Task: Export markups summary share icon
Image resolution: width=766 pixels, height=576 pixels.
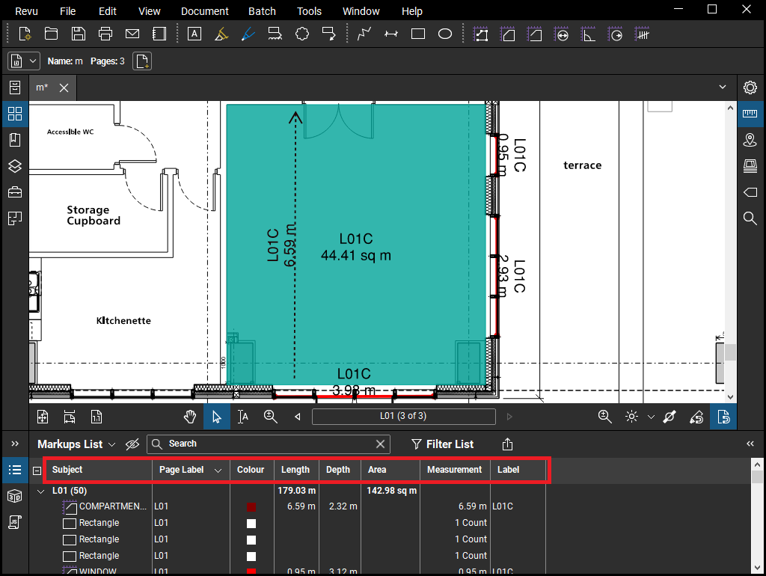Action: (x=508, y=444)
